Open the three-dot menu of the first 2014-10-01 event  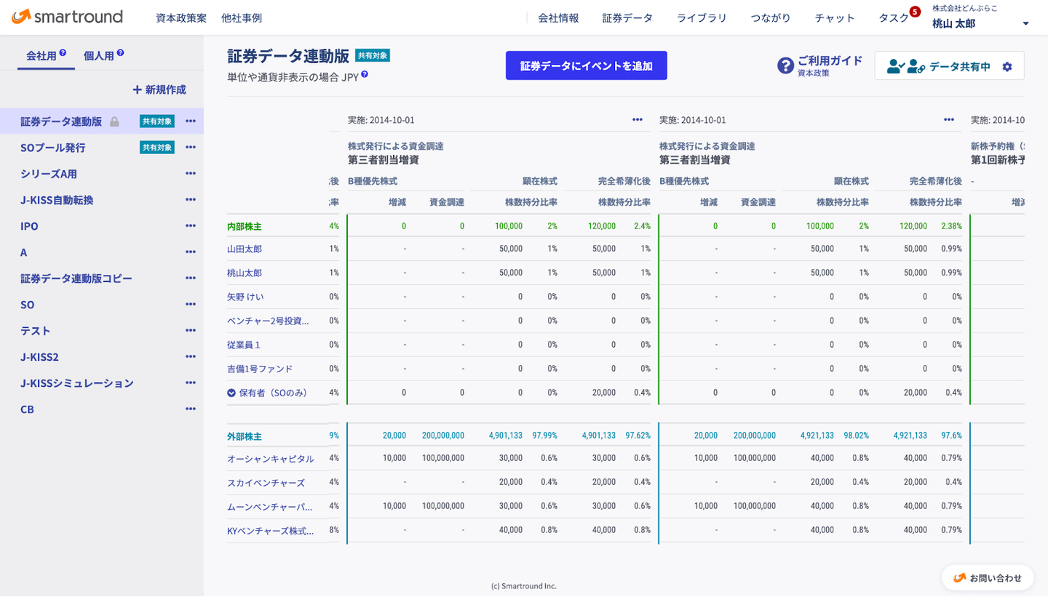(x=638, y=120)
